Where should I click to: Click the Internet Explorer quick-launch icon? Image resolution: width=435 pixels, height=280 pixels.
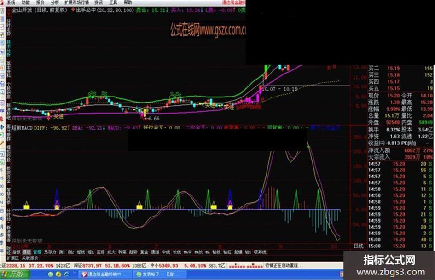pos(66,274)
